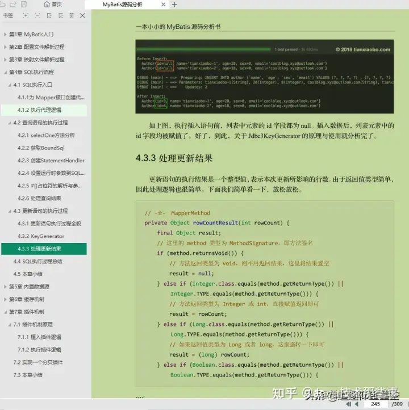Viewport: 409px width, 410px height.
Task: Collapse 4.2 查询语句的执行过程 section
Action: 10,123
